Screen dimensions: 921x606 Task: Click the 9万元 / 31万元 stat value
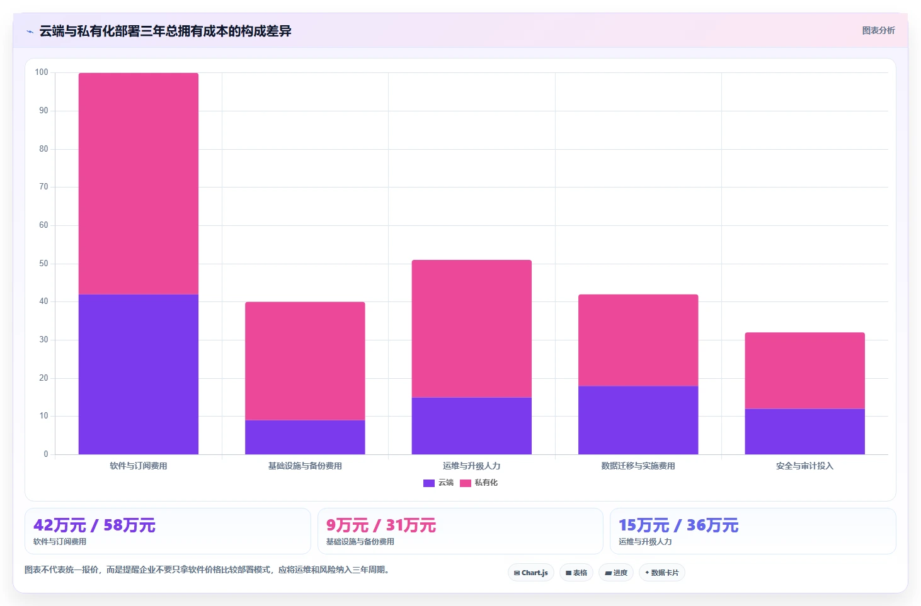click(381, 525)
